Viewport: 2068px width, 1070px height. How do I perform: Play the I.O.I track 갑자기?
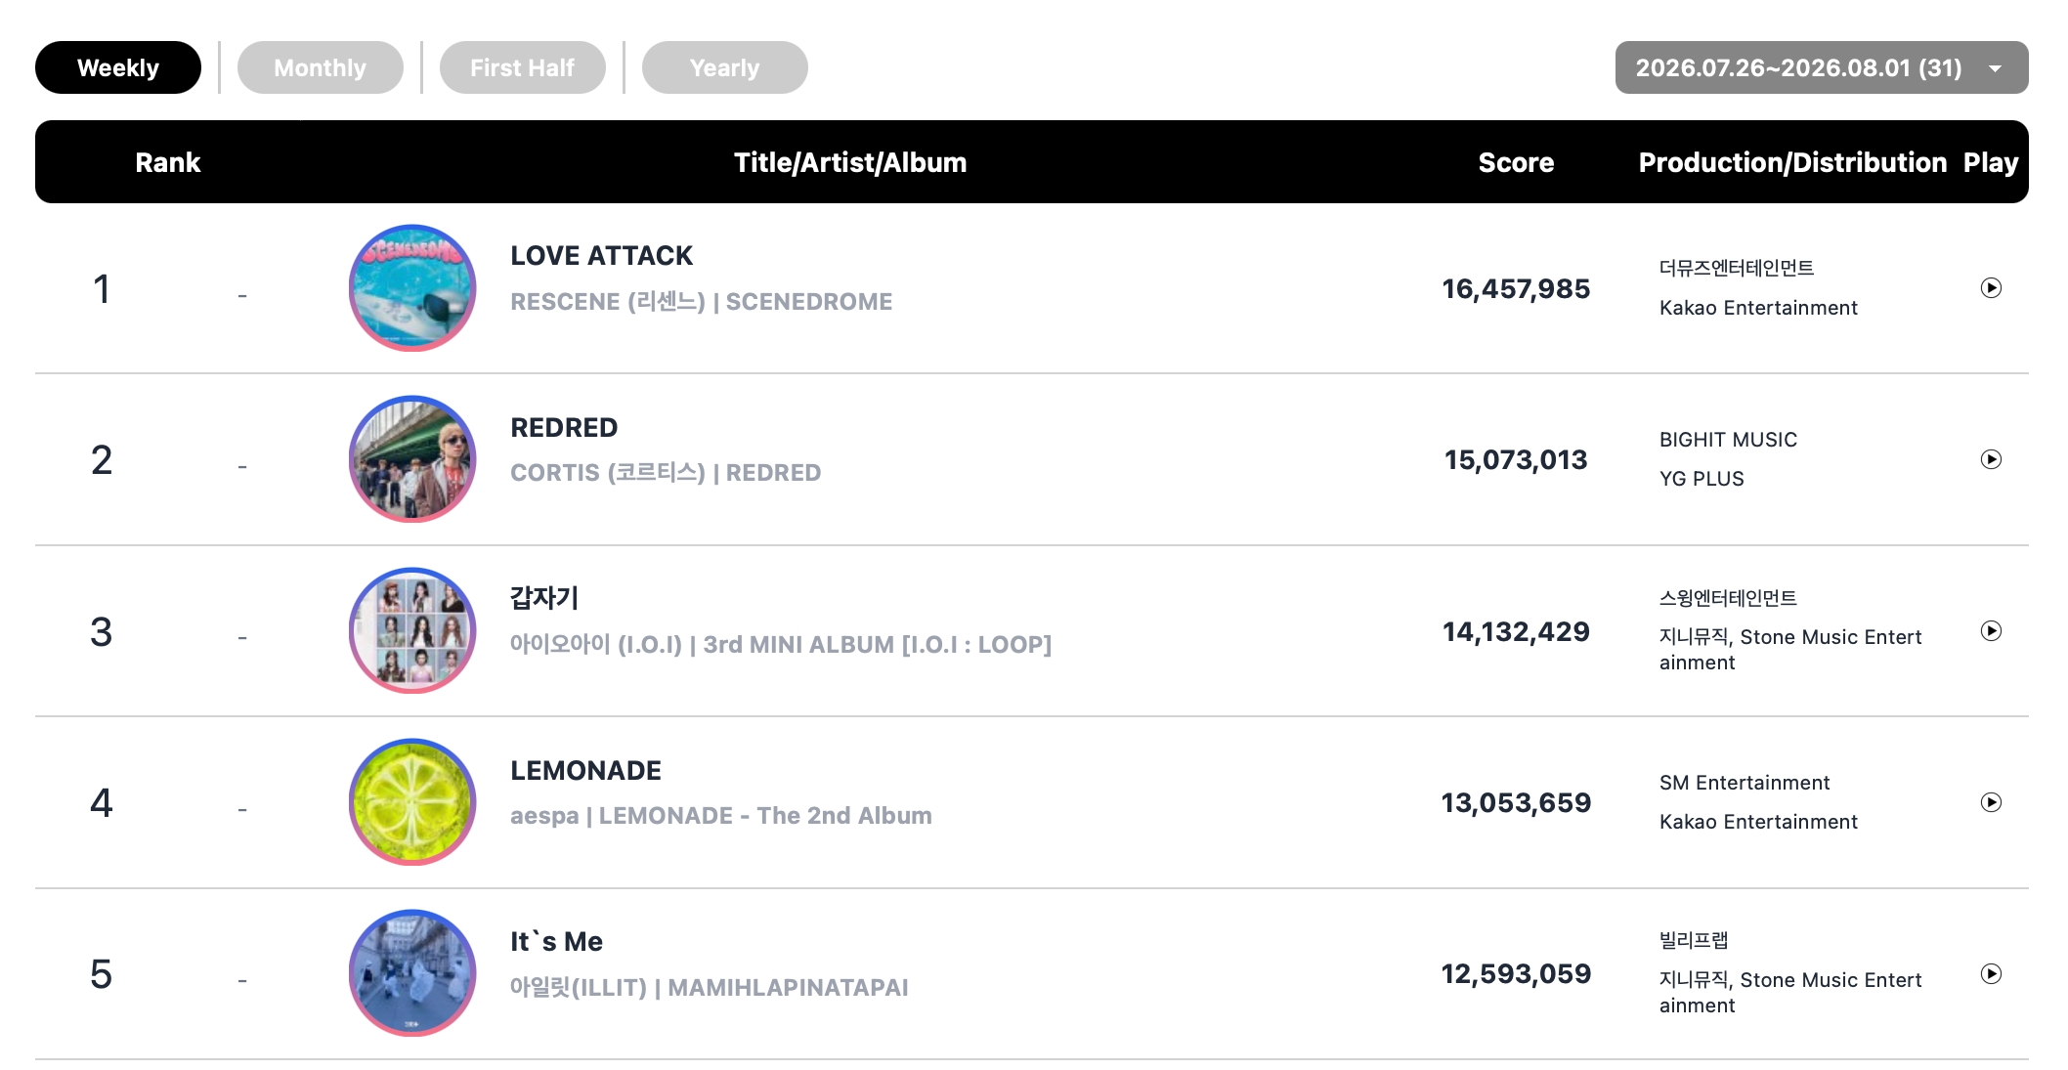[1991, 631]
